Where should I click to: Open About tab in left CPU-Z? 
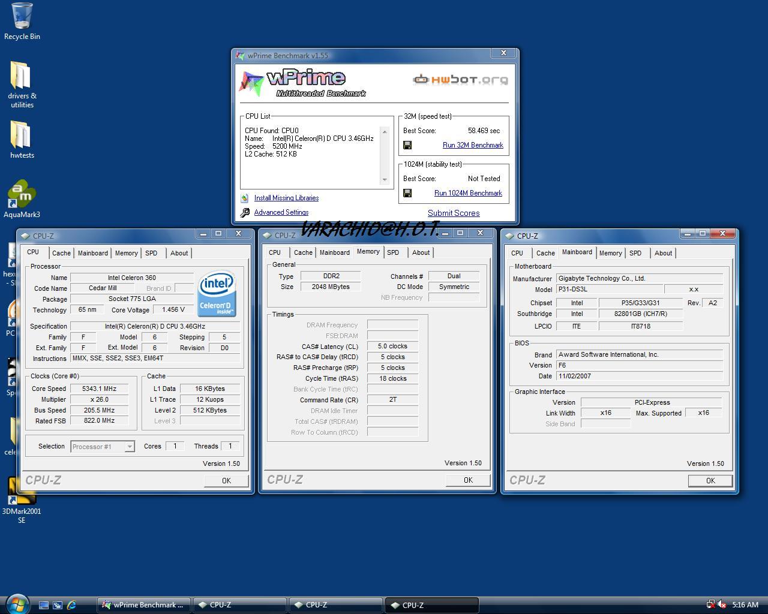179,253
